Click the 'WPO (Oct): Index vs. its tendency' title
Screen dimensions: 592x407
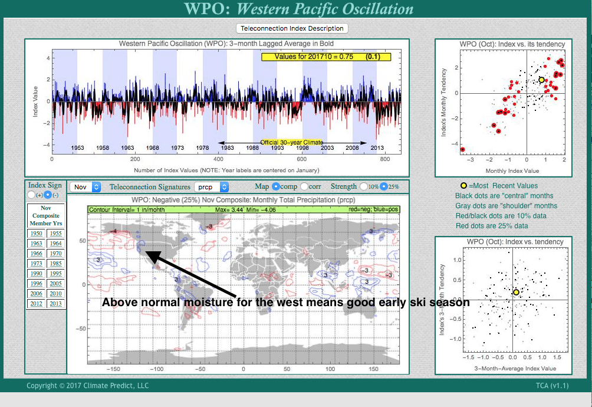512,44
